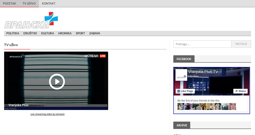Click the Ustream LIVE badge
The width and height of the screenshot is (255, 135).
(95, 56)
